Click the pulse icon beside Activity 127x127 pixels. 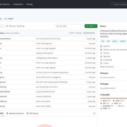(101, 53)
